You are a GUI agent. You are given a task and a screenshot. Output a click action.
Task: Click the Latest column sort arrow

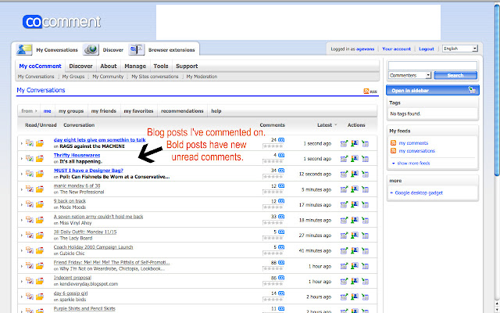[336, 125]
